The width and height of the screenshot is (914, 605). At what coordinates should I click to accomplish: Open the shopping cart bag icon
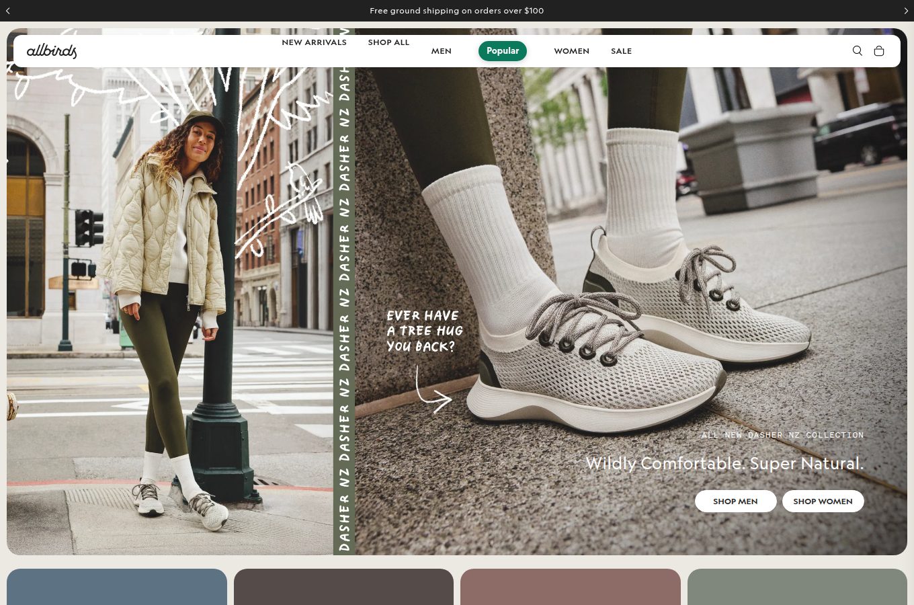[878, 51]
